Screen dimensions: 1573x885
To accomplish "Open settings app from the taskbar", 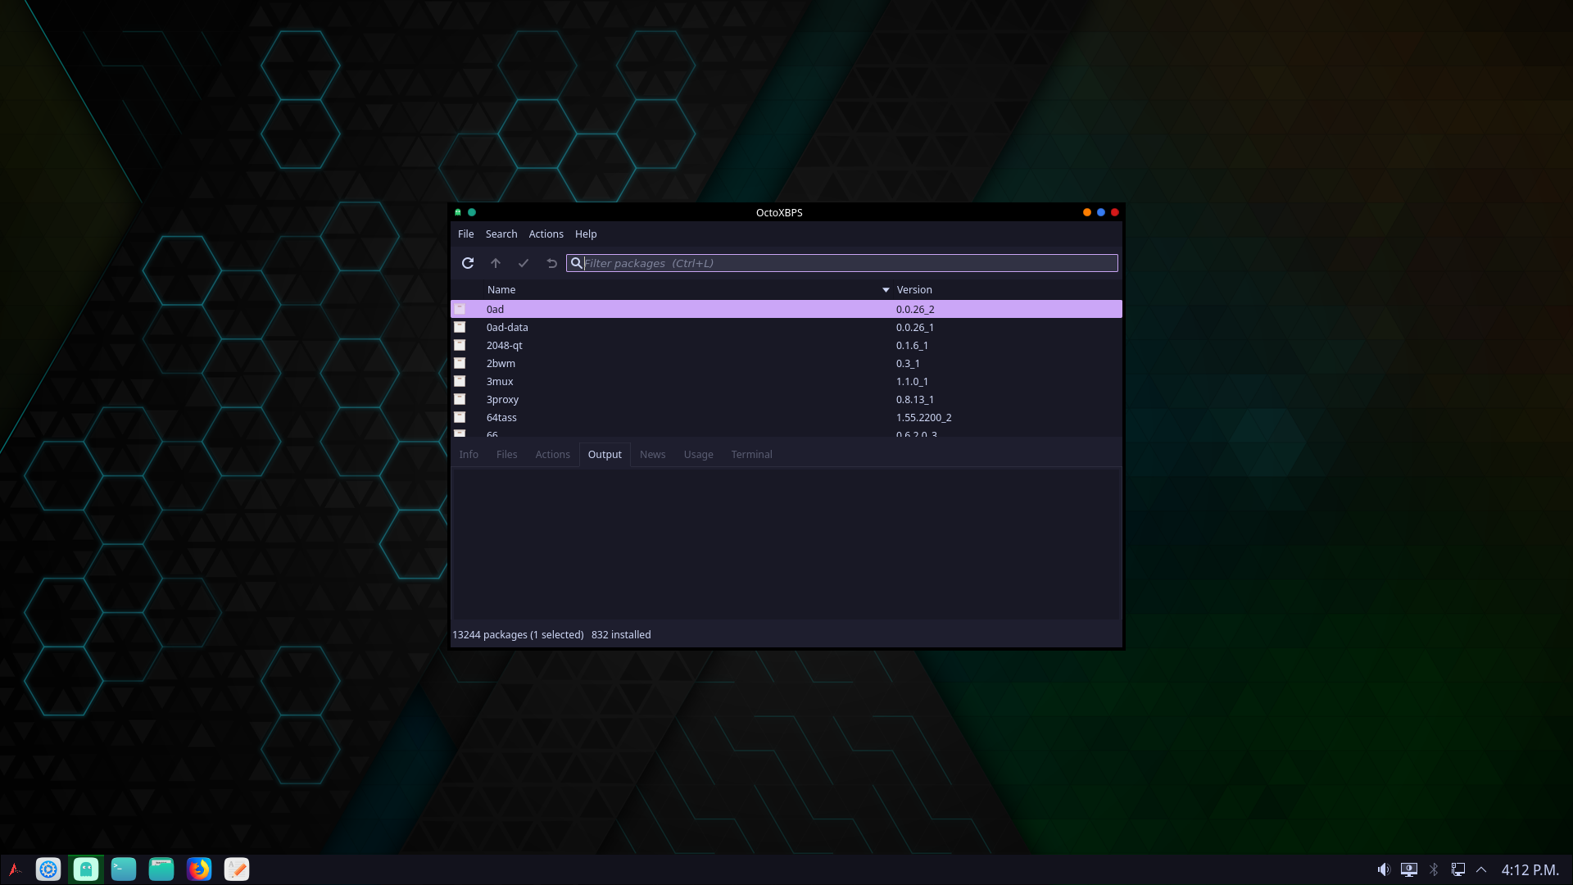I will (48, 869).
